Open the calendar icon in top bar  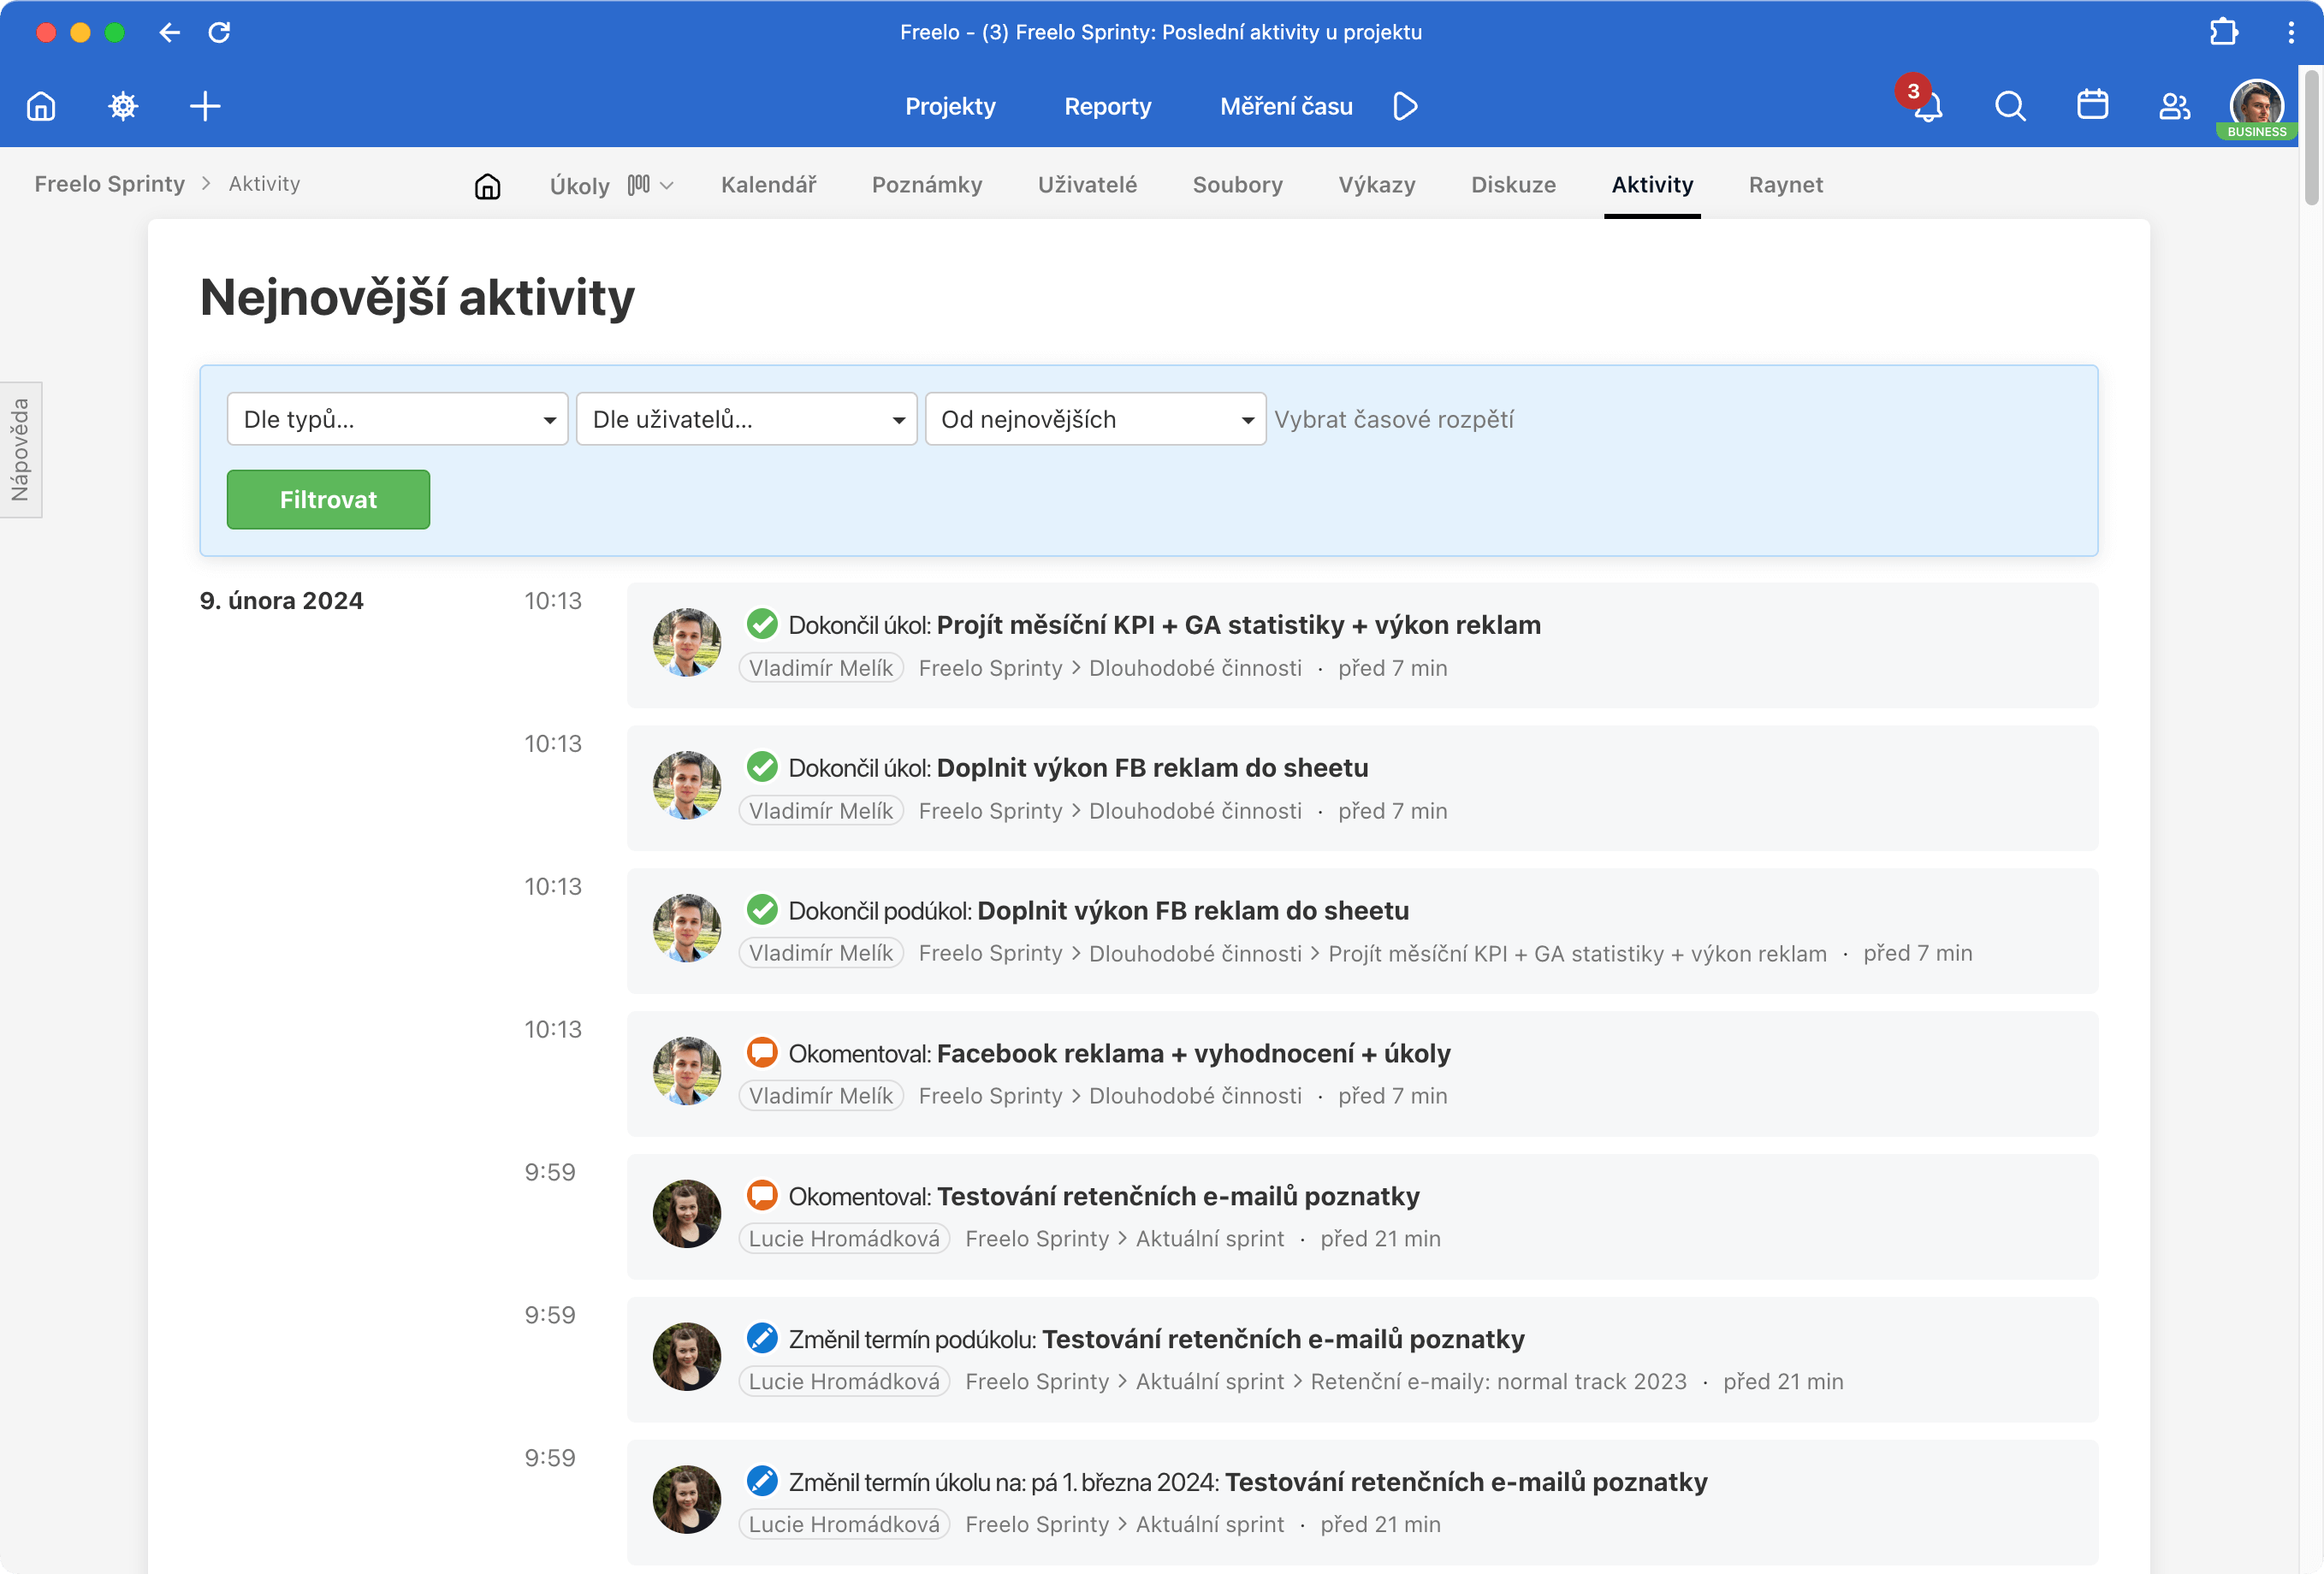2092,105
